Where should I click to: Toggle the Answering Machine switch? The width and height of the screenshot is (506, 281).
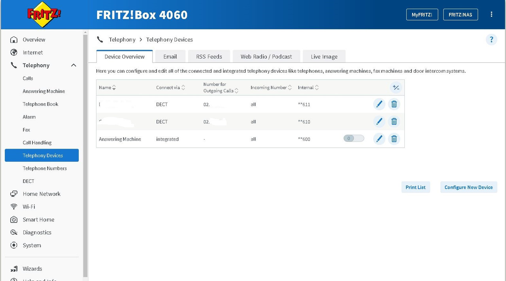pyautogui.click(x=354, y=139)
